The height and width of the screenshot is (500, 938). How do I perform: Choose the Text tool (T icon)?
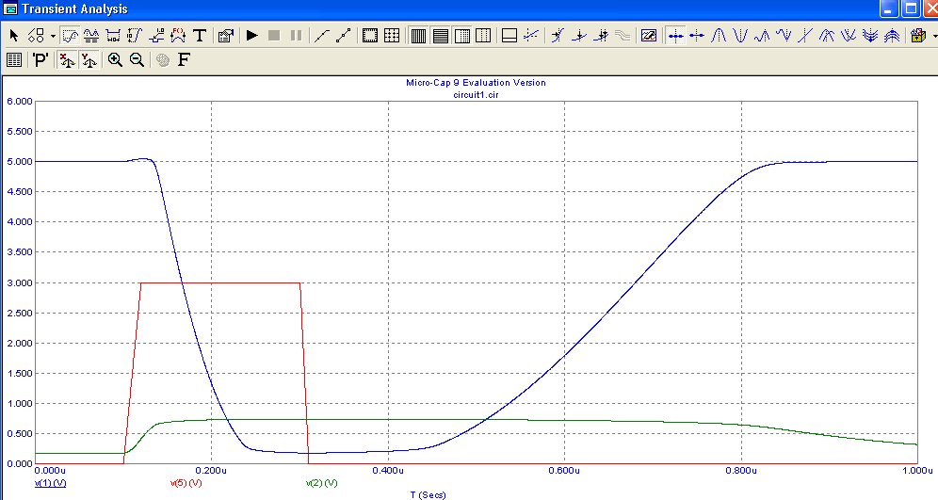coord(200,36)
